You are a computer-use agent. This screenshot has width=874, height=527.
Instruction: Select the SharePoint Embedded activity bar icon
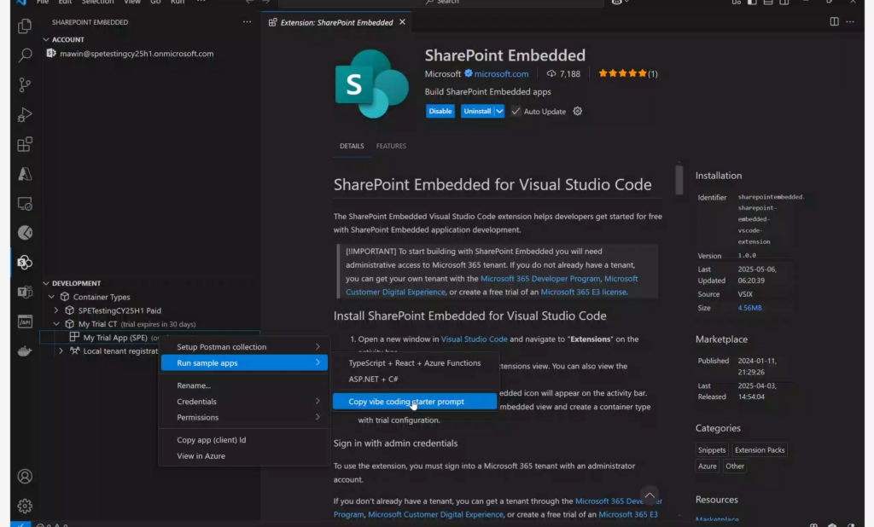[x=25, y=262]
